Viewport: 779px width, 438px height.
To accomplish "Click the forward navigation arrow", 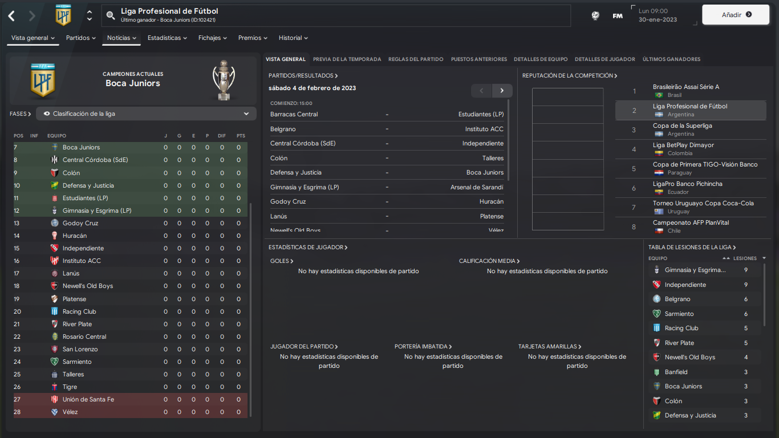I will (32, 15).
